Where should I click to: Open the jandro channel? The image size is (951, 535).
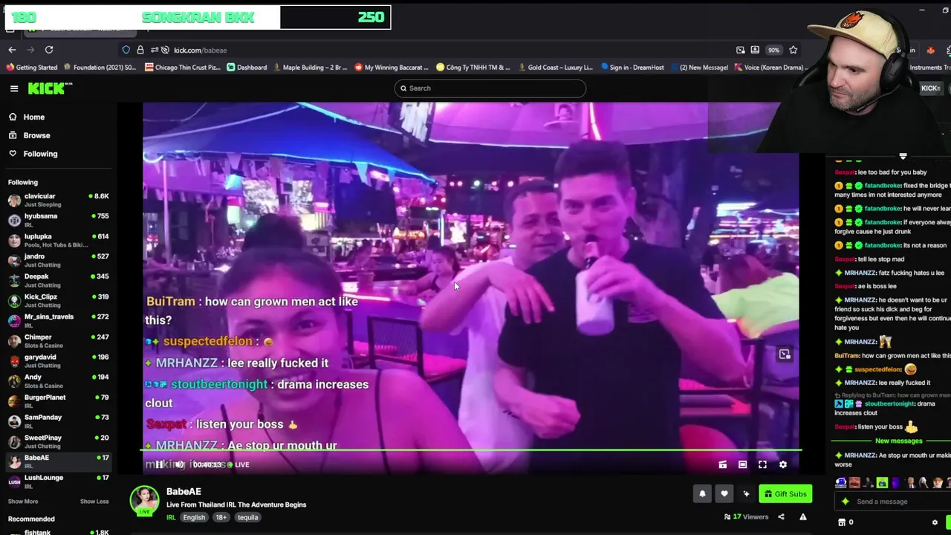(x=58, y=260)
